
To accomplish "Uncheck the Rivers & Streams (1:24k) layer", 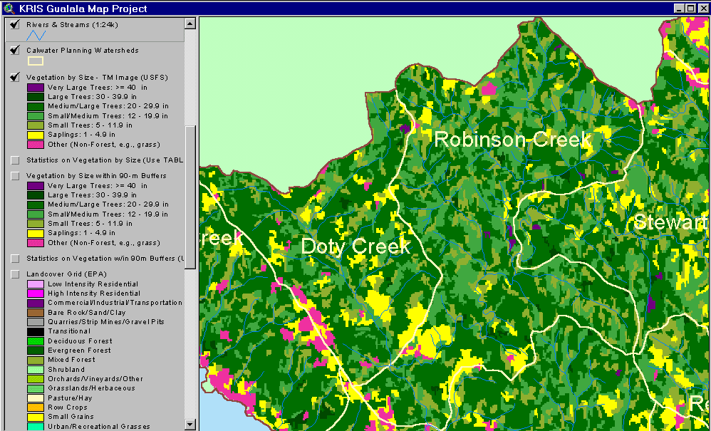I will [x=15, y=24].
